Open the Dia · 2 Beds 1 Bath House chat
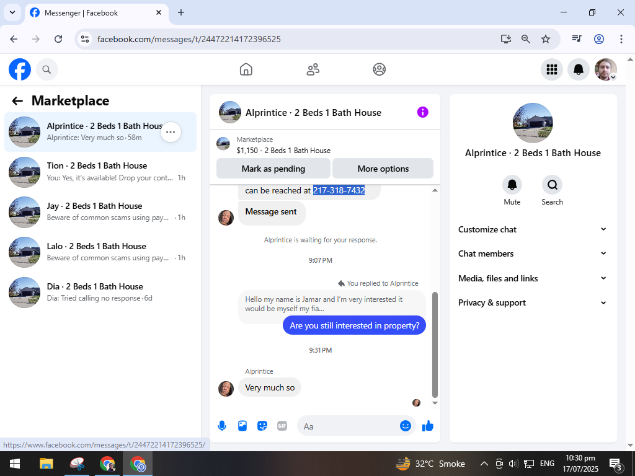The width and height of the screenshot is (635, 476). [x=100, y=293]
